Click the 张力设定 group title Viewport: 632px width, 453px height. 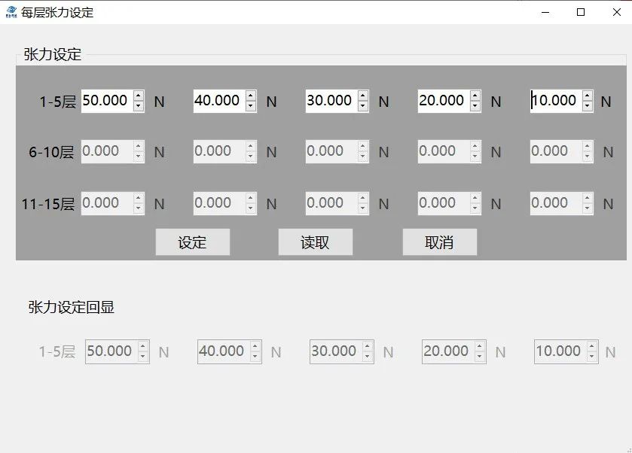[53, 54]
